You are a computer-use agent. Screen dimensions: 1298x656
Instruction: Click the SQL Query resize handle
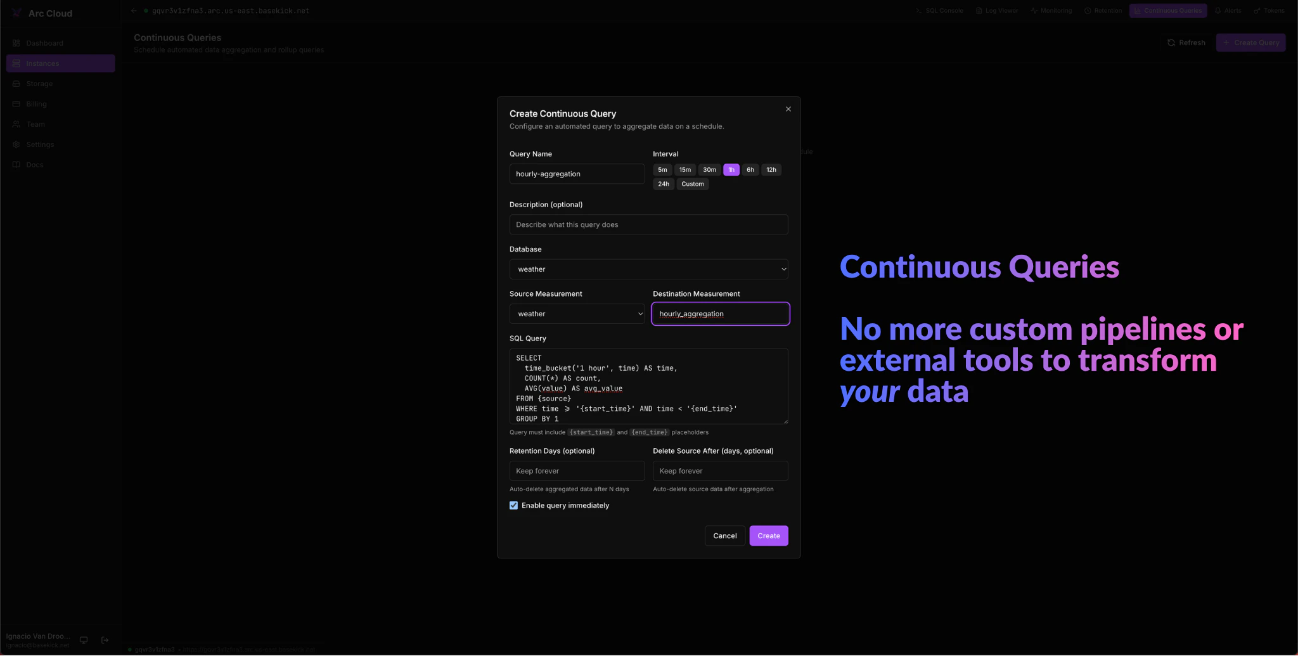click(785, 421)
